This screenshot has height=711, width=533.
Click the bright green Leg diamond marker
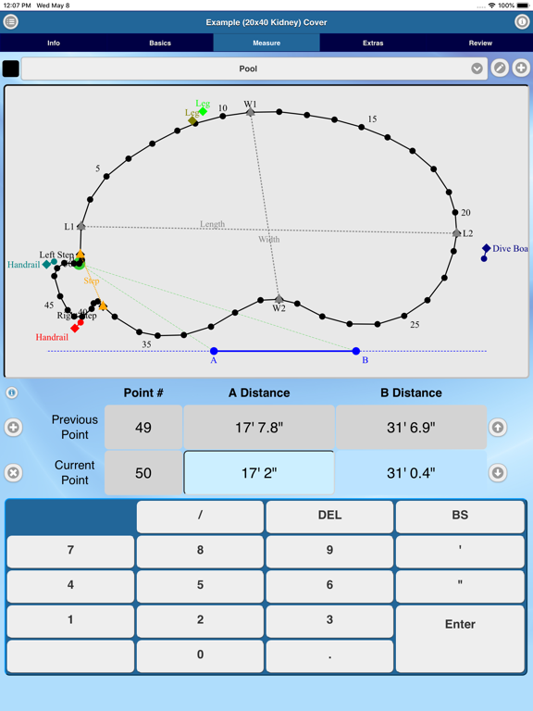click(203, 111)
